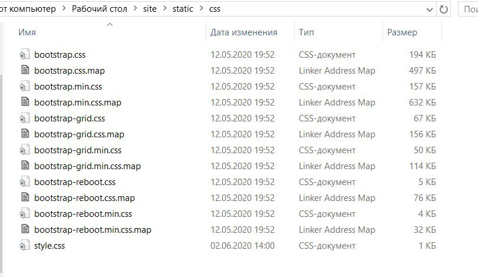The image size is (478, 277).
Task: Select the bootstrap-reboot.min.css.map file name
Action: click(x=93, y=230)
